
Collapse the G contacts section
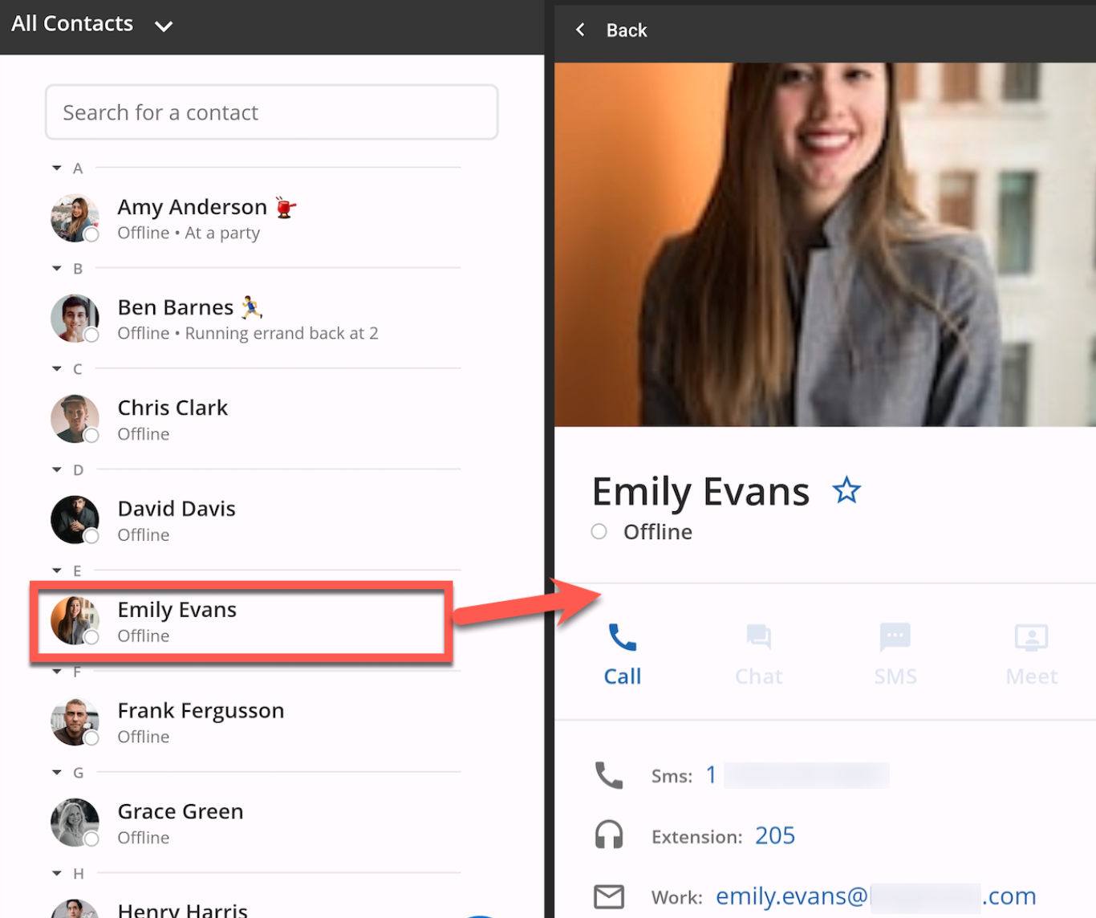[57, 772]
